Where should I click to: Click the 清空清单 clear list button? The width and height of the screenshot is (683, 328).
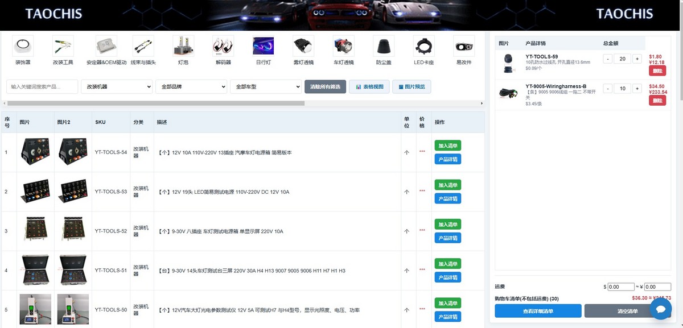[628, 311]
